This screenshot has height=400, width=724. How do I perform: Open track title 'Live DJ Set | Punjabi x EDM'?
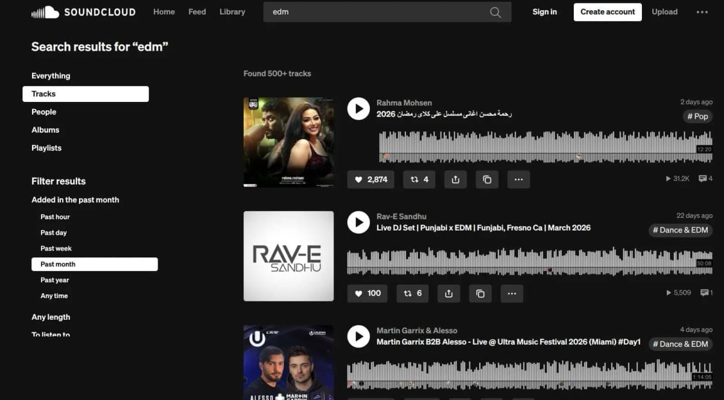pyautogui.click(x=483, y=228)
